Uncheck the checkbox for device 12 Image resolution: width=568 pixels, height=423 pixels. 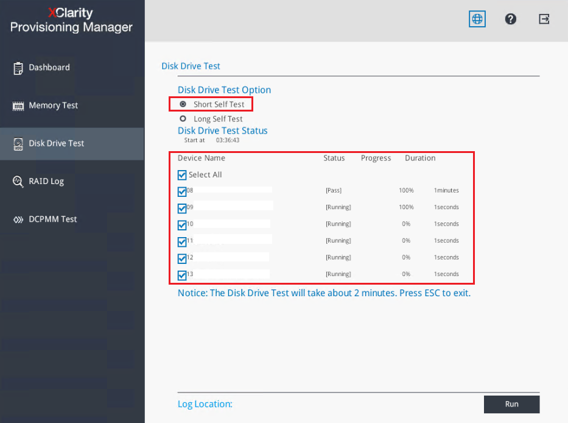click(x=182, y=258)
